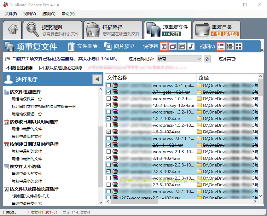The height and width of the screenshot is (216, 267).
Task: Select the table quick-column layout icon
Action: 164,46
